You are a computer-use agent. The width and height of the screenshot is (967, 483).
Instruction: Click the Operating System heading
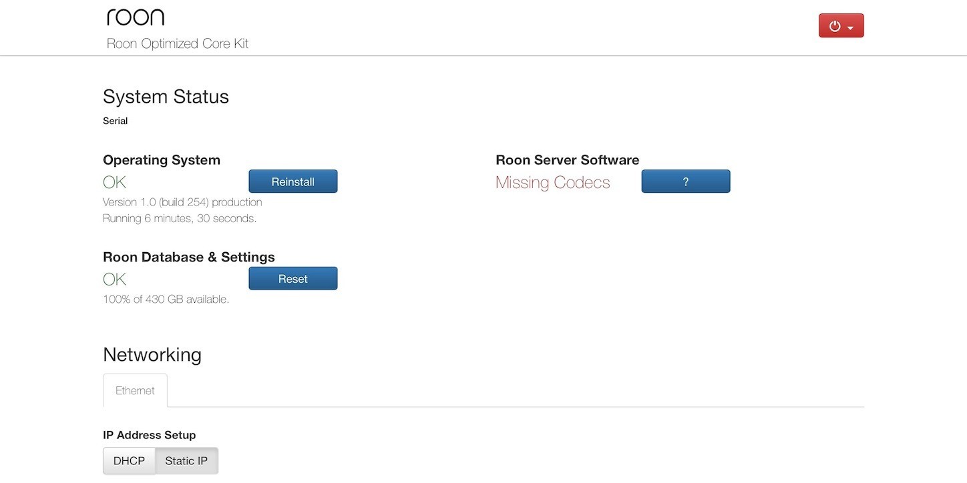coord(162,160)
